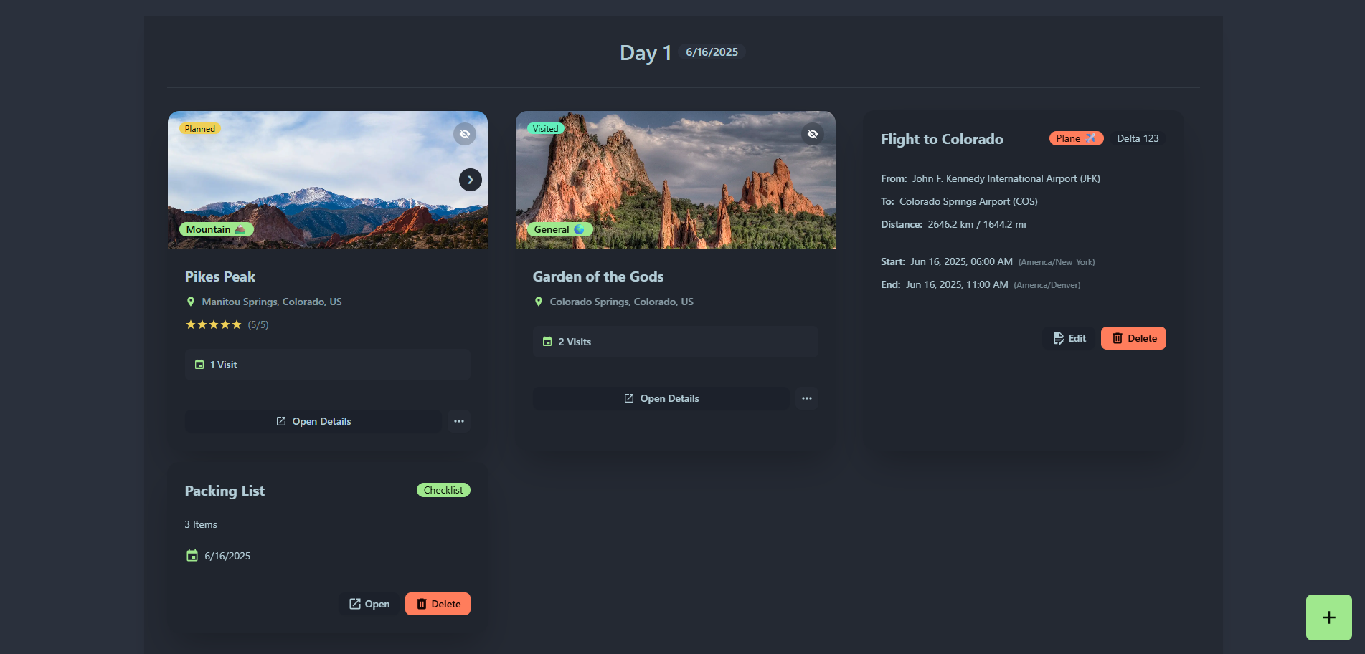
Task: Click the Plane transport badge on Flight to Colorado
Action: (1076, 138)
